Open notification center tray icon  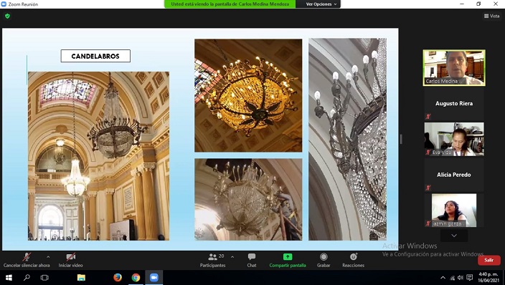click(x=470, y=278)
